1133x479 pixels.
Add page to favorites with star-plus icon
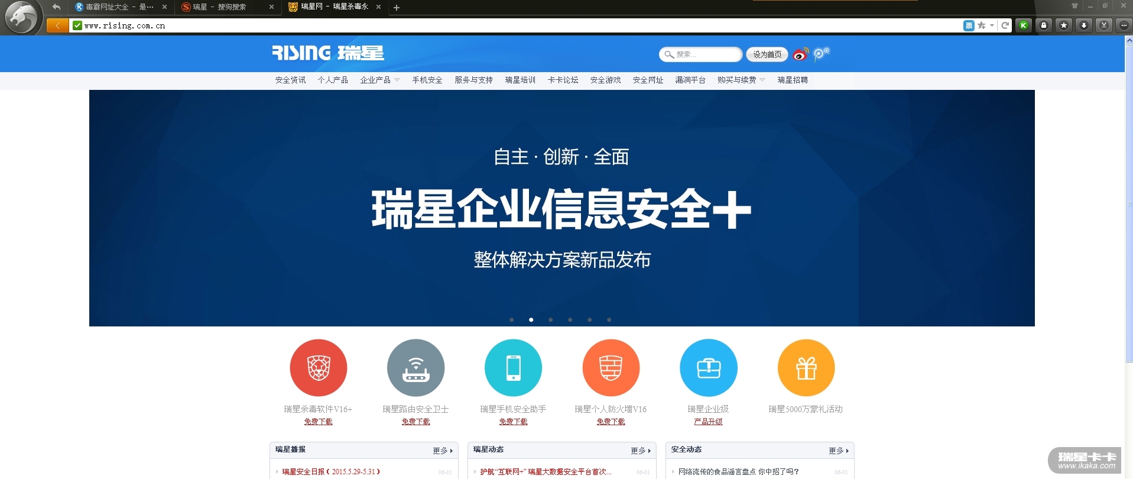(981, 25)
